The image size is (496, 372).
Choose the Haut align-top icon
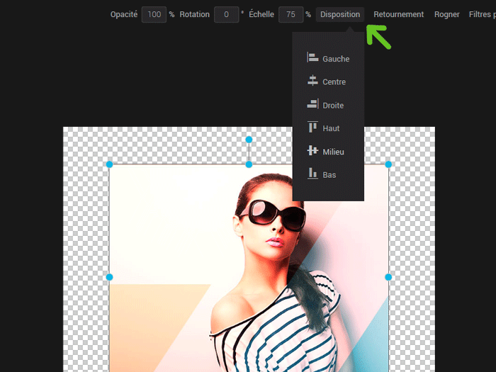312,128
